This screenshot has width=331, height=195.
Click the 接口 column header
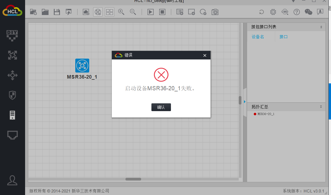click(283, 37)
